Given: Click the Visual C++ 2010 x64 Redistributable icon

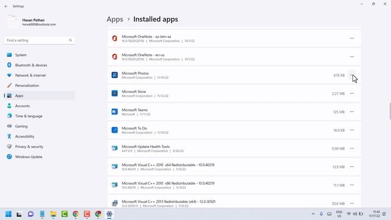Looking at the screenshot, I should (114, 167).
